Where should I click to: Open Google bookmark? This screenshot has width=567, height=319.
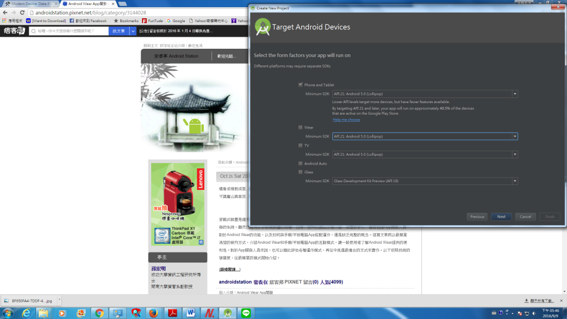tap(176, 21)
